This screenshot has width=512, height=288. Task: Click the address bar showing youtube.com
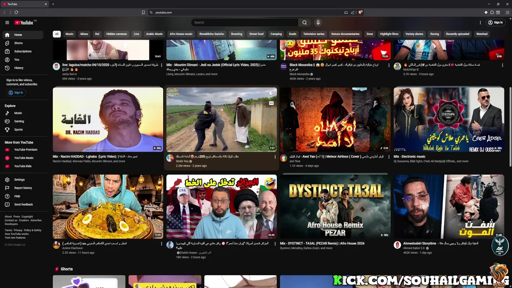pos(244,12)
